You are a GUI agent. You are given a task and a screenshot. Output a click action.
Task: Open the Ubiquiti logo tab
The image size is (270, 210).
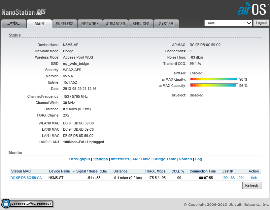pos(14,24)
